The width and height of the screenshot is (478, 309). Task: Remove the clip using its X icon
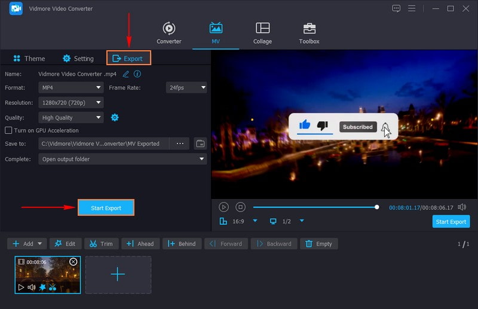(73, 262)
